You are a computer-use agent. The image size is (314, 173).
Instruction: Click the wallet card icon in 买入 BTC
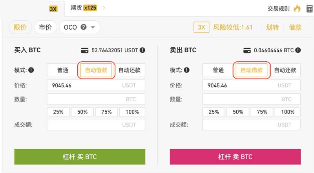pyautogui.click(x=85, y=50)
